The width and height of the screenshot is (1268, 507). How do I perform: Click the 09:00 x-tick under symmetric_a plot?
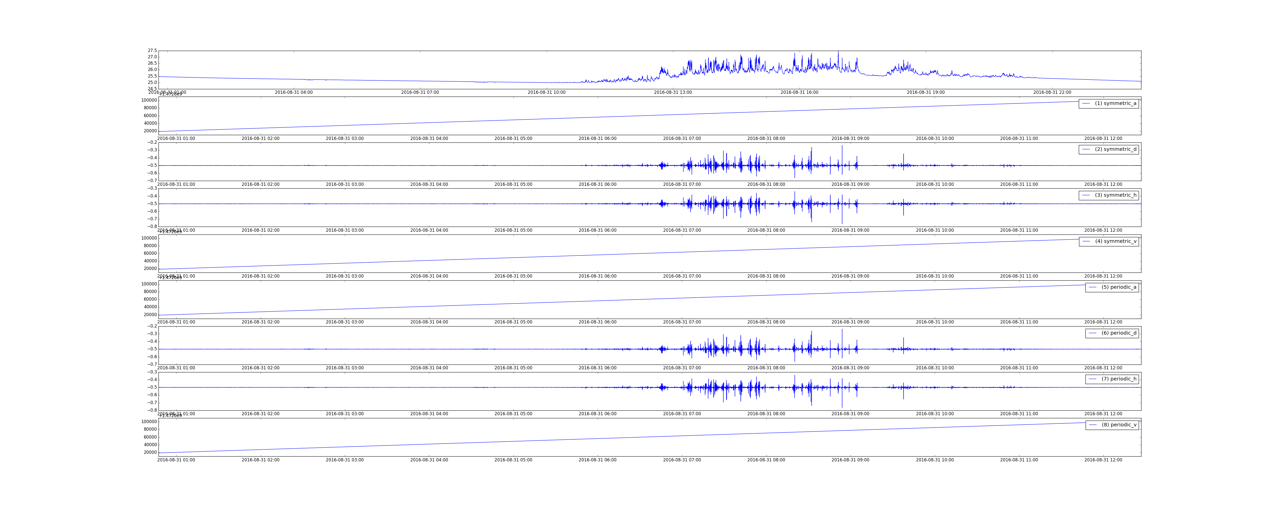point(851,138)
